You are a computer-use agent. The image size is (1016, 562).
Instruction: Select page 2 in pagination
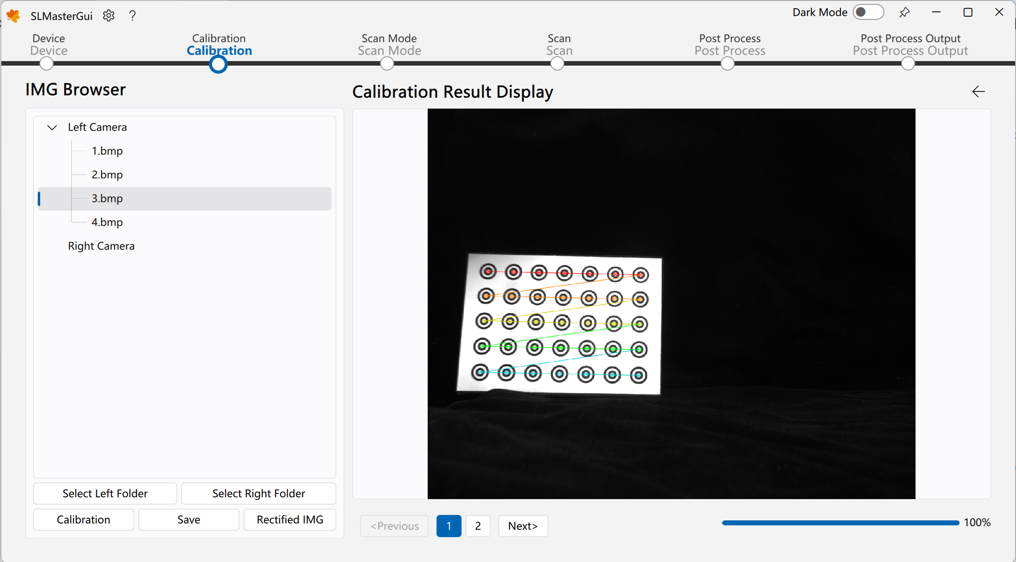point(477,526)
